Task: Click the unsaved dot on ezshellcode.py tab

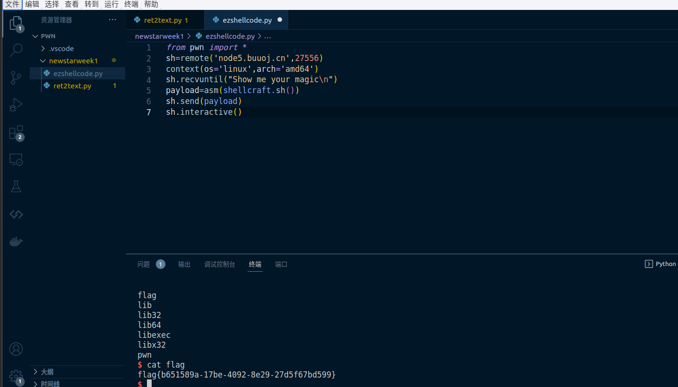Action: 280,20
